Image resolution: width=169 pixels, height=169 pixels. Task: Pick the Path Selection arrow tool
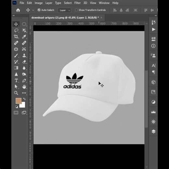coord(16,87)
